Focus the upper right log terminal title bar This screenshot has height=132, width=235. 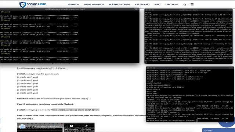click(x=188, y=10)
